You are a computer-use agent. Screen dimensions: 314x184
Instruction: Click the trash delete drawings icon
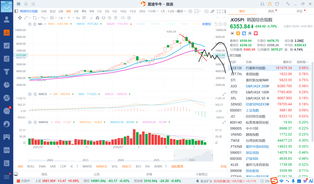115,18
